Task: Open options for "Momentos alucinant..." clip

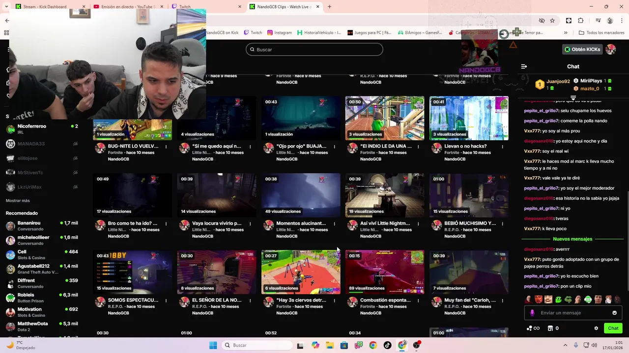Action: point(334,224)
